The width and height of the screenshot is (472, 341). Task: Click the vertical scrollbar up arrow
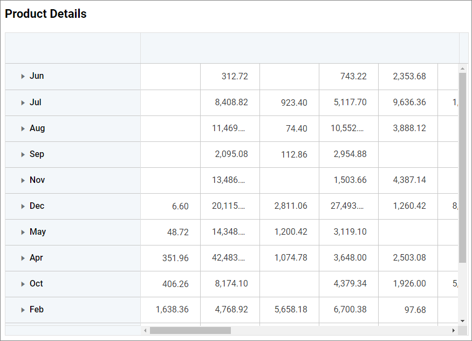tap(462, 69)
